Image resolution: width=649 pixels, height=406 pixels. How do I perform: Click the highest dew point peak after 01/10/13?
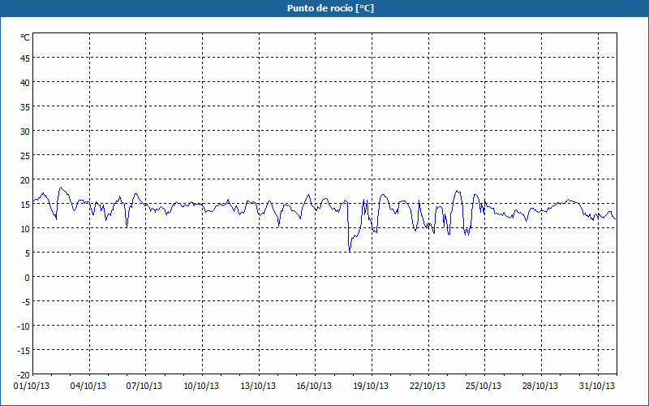pyautogui.click(x=61, y=188)
